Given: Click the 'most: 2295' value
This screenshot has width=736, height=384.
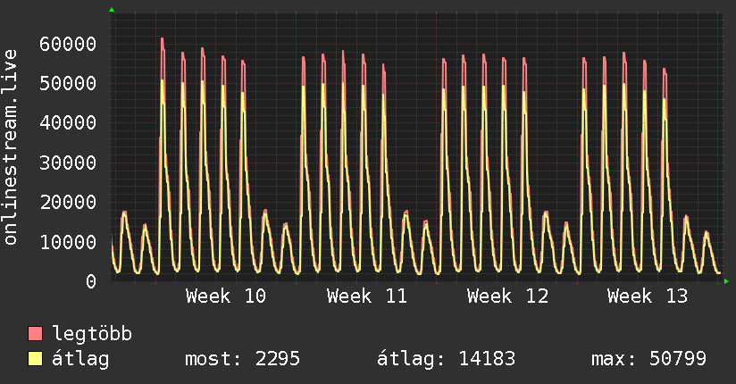Looking at the screenshot, I should pyautogui.click(x=242, y=359).
